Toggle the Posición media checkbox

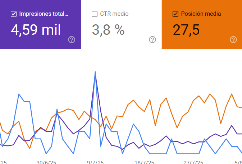pyautogui.click(x=176, y=14)
